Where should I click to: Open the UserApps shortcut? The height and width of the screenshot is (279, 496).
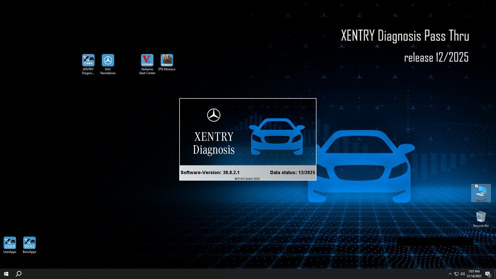(10, 242)
